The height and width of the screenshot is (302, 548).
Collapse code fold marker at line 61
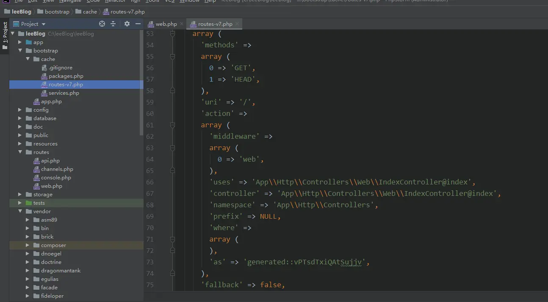(172, 125)
